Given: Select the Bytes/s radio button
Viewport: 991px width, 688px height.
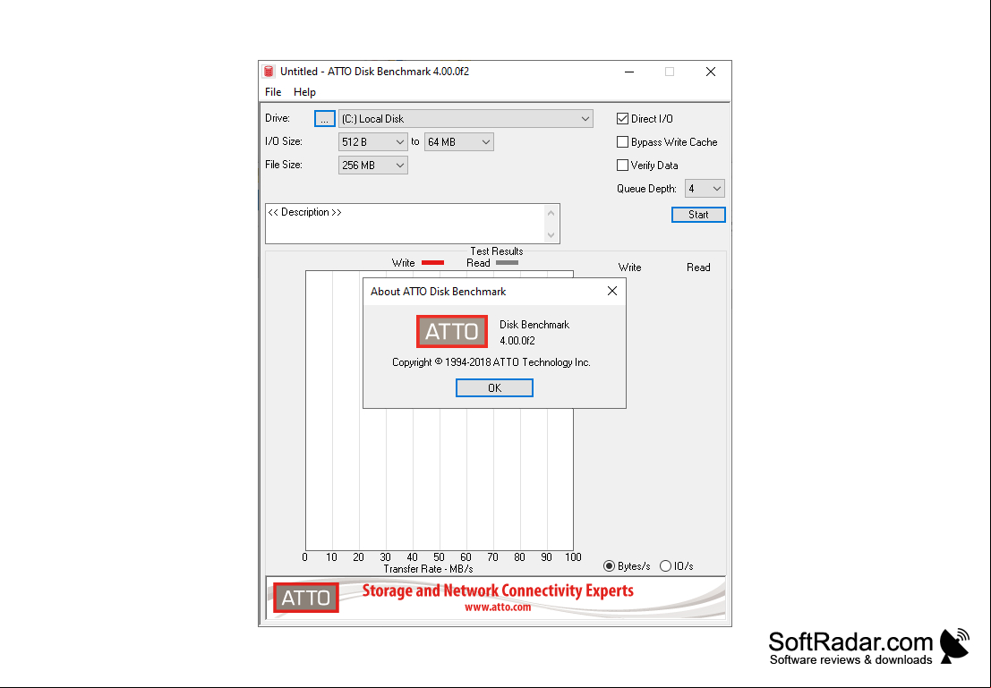Looking at the screenshot, I should pos(609,566).
